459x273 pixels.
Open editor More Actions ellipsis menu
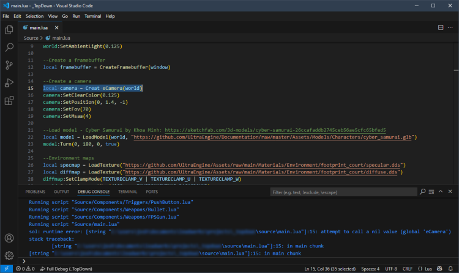click(452, 28)
